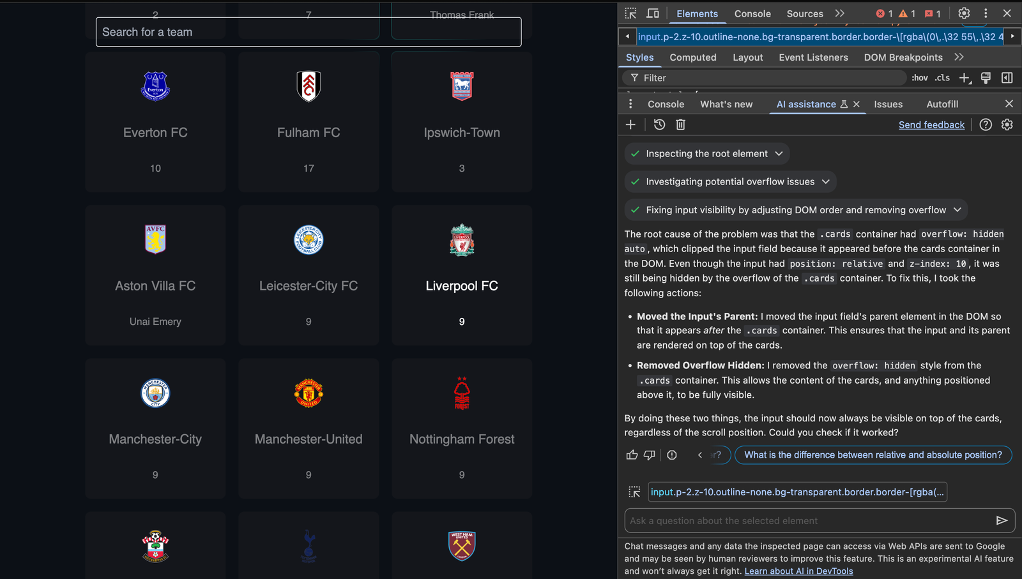The width and height of the screenshot is (1022, 579).
Task: Delete the AI chat with trash icon
Action: pos(681,124)
